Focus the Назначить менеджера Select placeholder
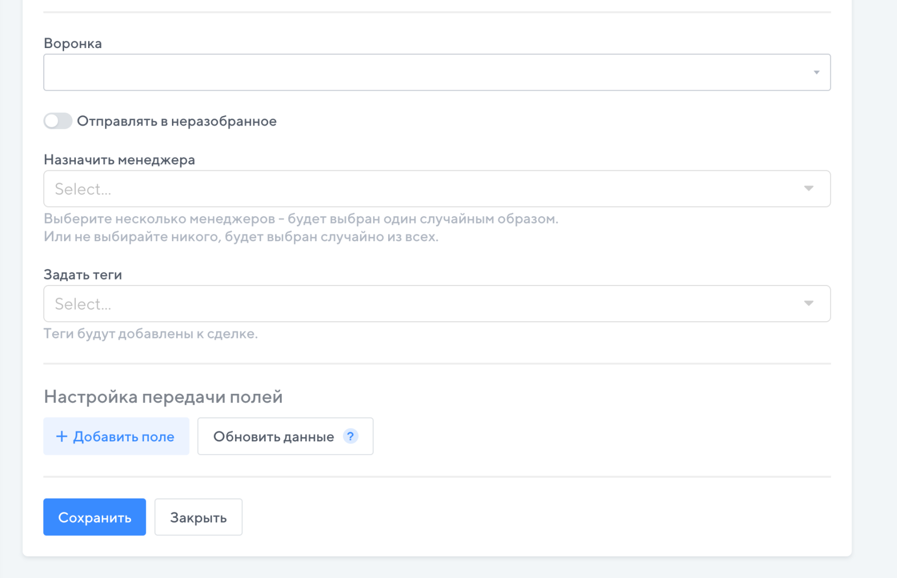 pyautogui.click(x=83, y=189)
